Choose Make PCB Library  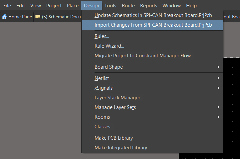point(152,138)
